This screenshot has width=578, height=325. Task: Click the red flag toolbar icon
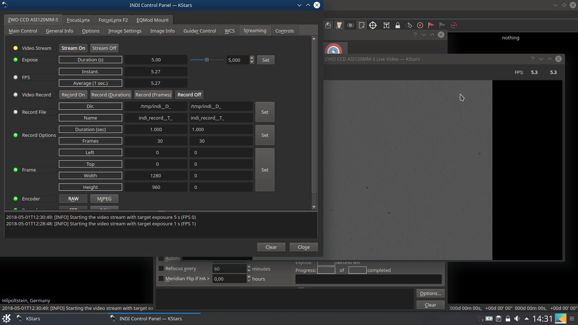(x=431, y=25)
